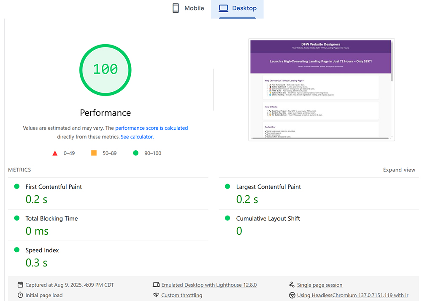422x301 pixels.
Task: Click the Single page session link icon
Action: [x=292, y=285]
